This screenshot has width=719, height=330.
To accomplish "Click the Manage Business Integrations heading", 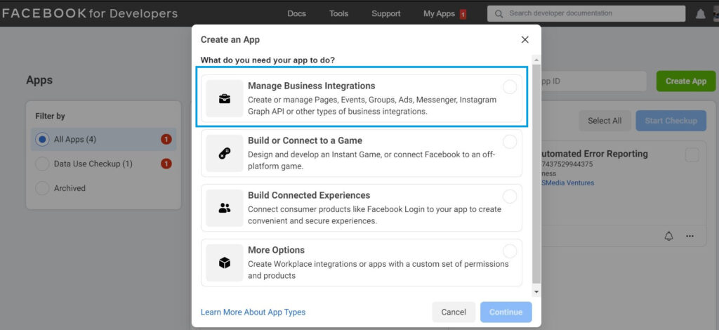I will [311, 86].
